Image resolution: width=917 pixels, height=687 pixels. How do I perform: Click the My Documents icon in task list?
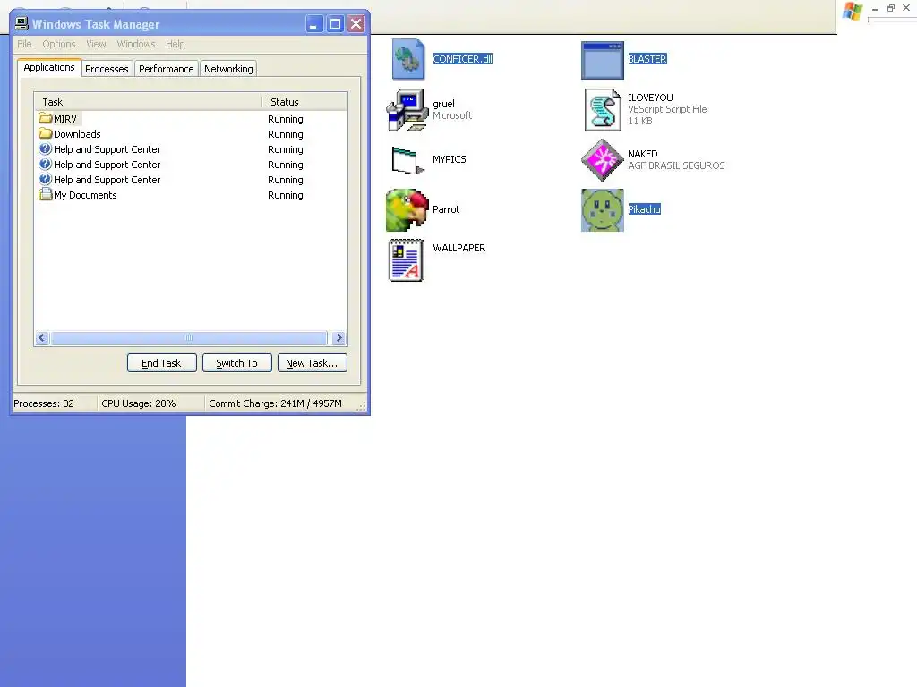coord(46,194)
